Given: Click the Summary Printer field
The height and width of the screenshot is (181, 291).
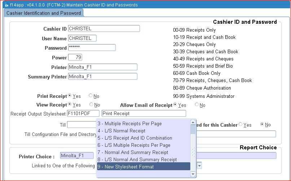Looking at the screenshot, I should (103, 76).
